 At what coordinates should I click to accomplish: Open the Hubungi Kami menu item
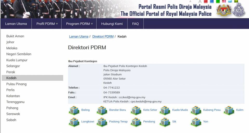point(112,24)
